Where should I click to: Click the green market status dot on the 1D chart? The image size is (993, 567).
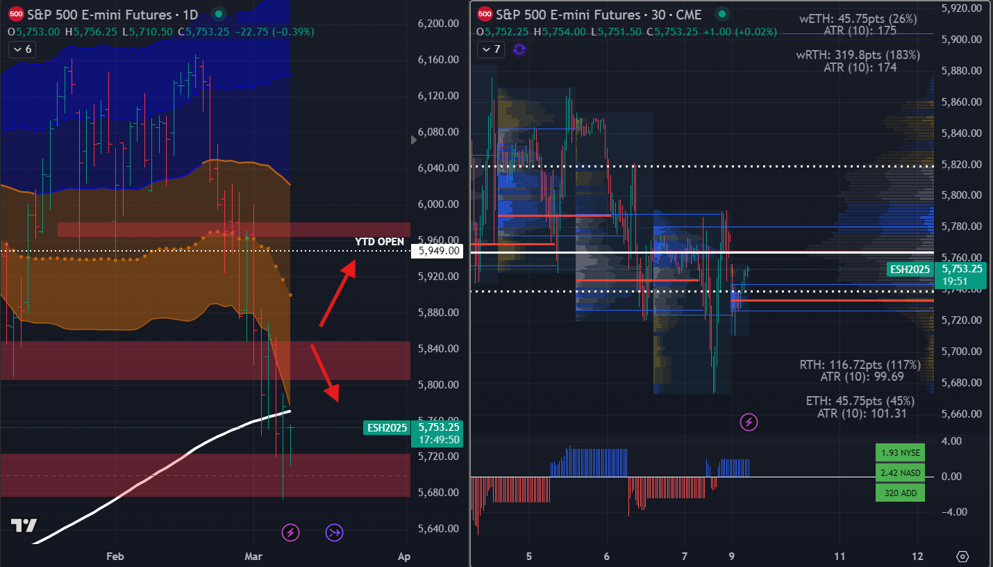pyautogui.click(x=219, y=13)
